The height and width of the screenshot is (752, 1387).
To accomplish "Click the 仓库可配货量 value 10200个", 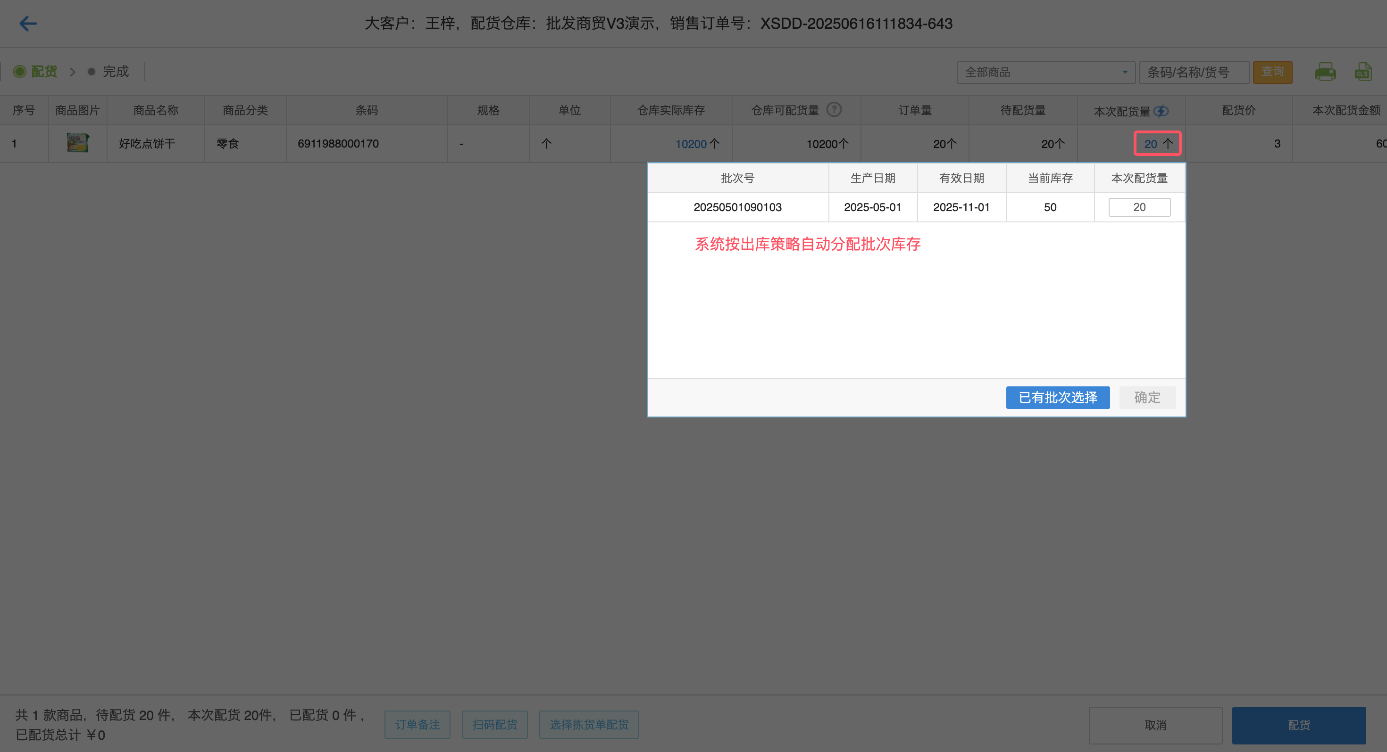I will [827, 144].
